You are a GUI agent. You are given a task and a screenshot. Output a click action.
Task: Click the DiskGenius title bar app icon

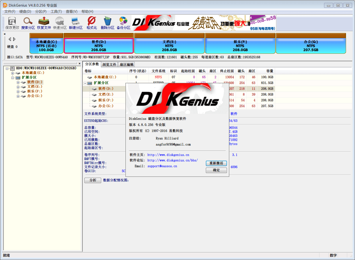tap(5, 5)
